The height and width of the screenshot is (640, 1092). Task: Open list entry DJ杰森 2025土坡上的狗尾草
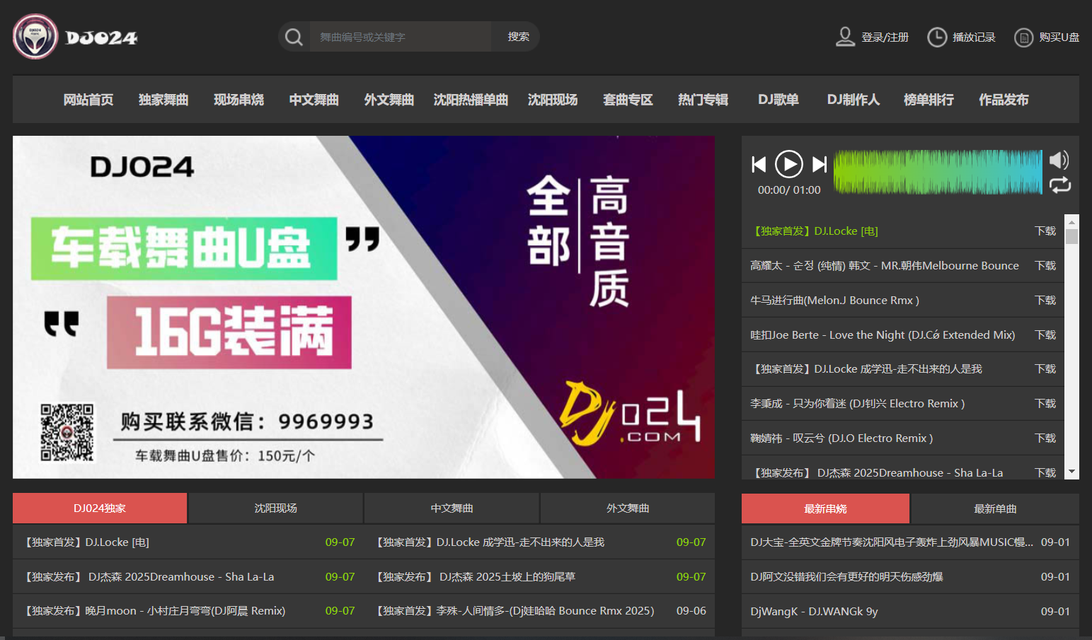point(476,577)
